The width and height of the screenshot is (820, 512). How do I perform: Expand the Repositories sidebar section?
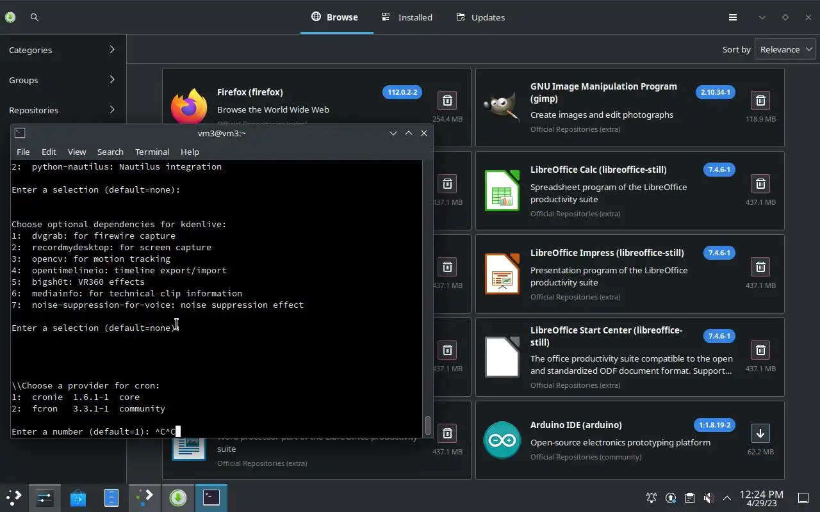coord(62,110)
